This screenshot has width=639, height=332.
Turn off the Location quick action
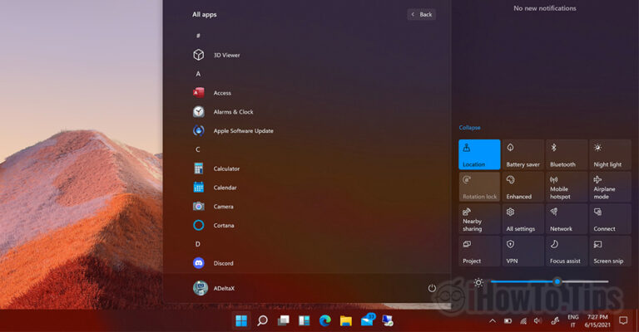[479, 154]
